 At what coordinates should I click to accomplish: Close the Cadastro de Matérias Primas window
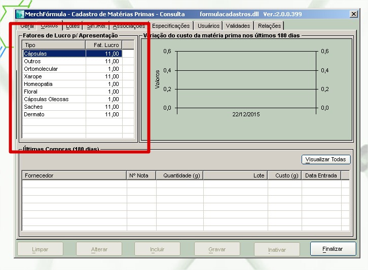(353, 14)
